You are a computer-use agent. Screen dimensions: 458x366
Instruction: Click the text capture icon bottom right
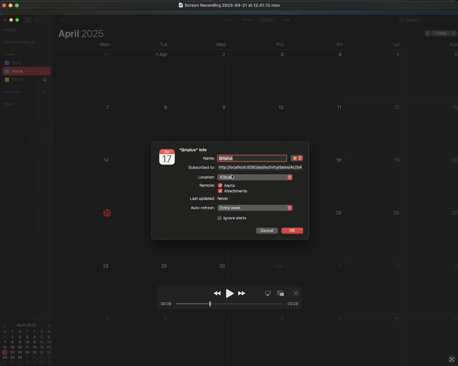(x=452, y=359)
